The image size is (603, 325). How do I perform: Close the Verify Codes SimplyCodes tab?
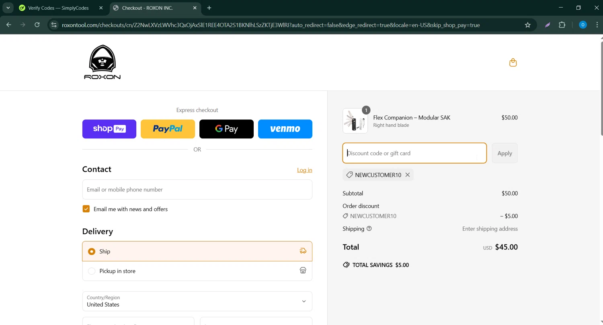pos(101,8)
